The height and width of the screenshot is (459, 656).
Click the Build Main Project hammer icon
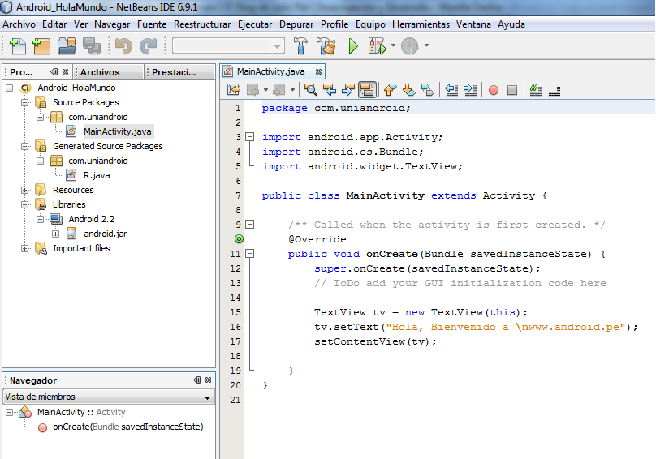pos(301,46)
